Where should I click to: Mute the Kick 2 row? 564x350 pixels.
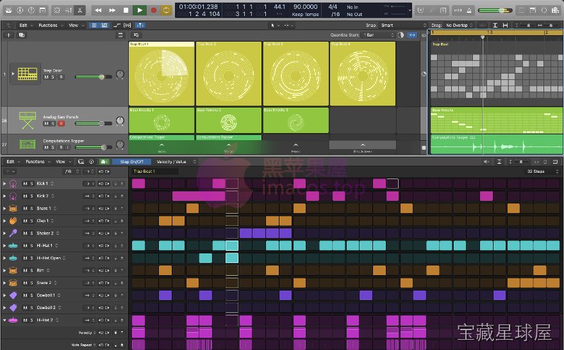click(25, 196)
